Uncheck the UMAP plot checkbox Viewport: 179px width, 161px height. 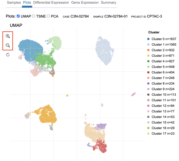pos(18,16)
